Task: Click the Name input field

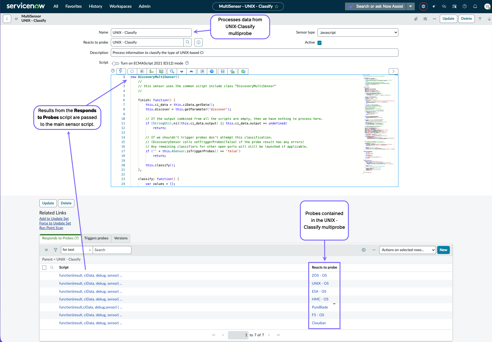Action: coord(151,33)
